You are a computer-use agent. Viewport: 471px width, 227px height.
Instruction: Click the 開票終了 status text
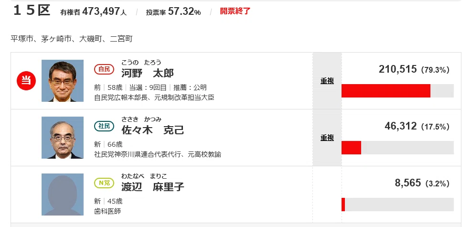click(235, 11)
